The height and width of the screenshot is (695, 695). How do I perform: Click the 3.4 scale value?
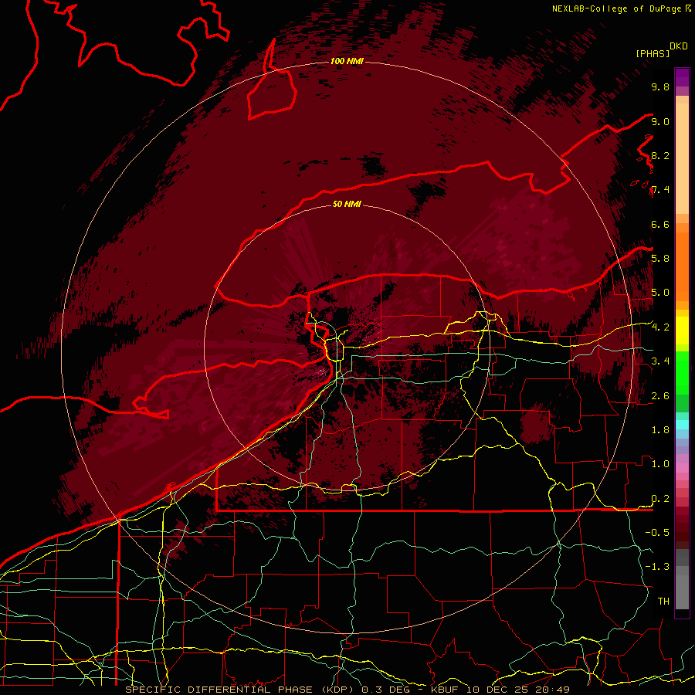(660, 361)
